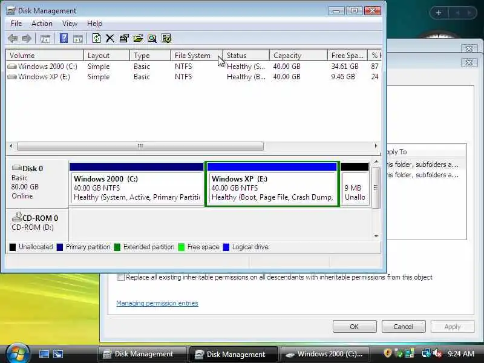Select the 9 MB unallocated block
Screen dimensions: 484x363
coord(355,184)
